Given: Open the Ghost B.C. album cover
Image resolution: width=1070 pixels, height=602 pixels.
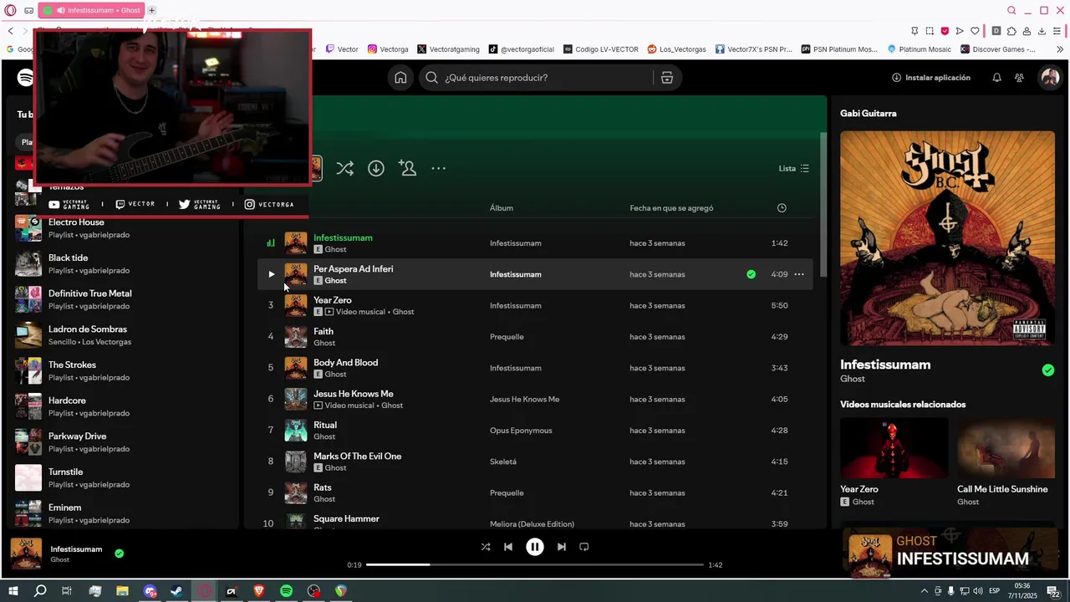Looking at the screenshot, I should 947,238.
